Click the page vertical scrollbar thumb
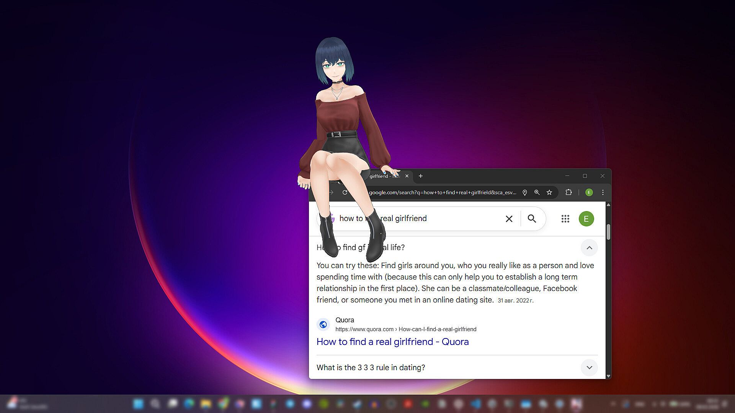 click(608, 232)
